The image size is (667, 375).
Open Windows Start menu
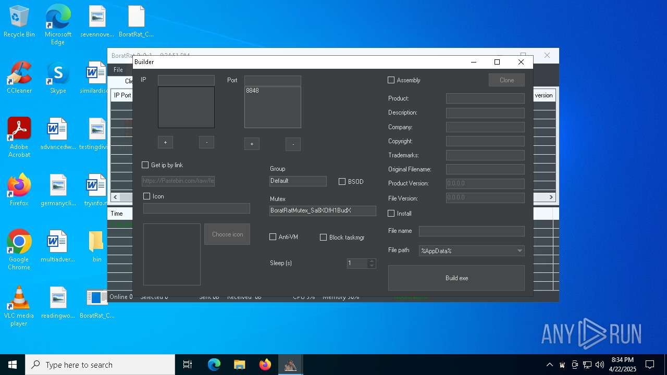click(13, 365)
